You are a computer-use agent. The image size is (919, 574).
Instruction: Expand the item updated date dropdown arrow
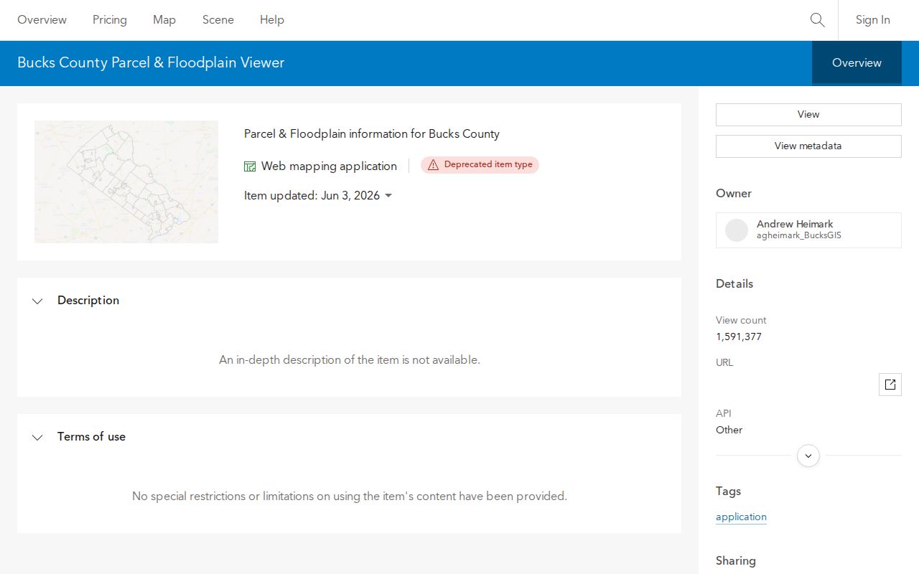[388, 196]
